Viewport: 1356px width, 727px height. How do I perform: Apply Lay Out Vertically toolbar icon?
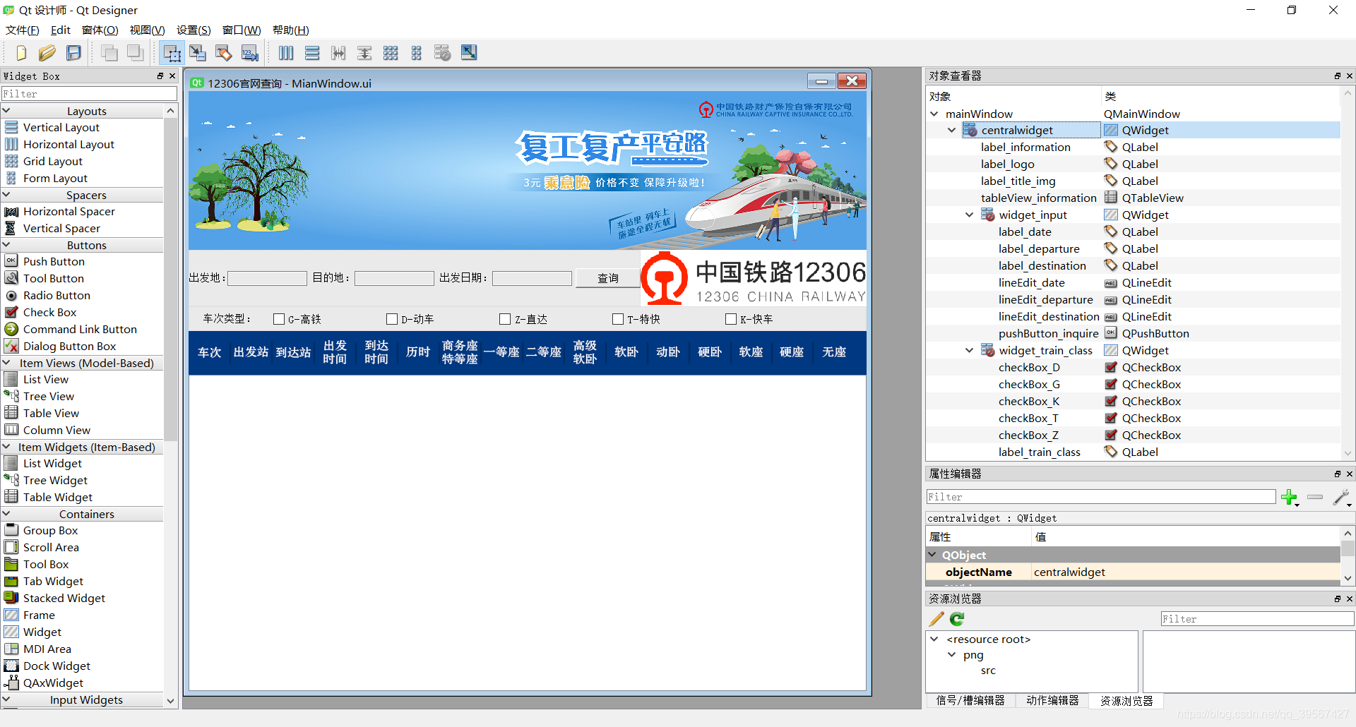(312, 53)
